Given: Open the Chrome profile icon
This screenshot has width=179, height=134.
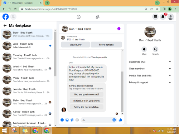Looking at the screenshot, I should (x=170, y=9).
